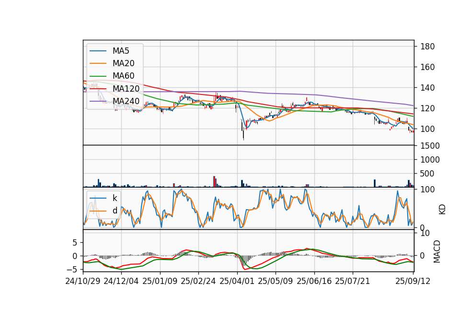The image size is (460, 331).
Task: Click the 1000 volume axis tick label
Action: click(430, 159)
